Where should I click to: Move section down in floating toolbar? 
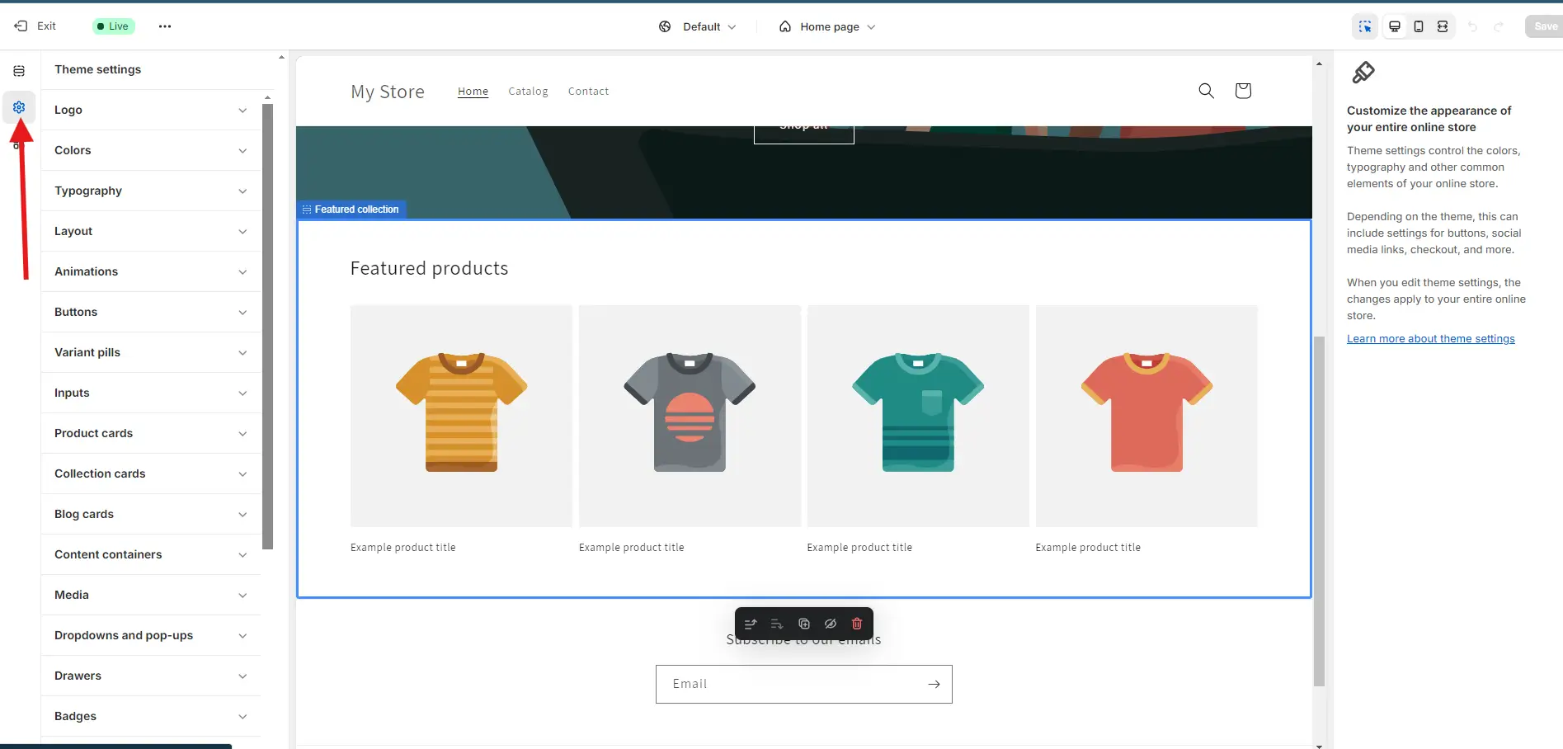click(x=777, y=624)
